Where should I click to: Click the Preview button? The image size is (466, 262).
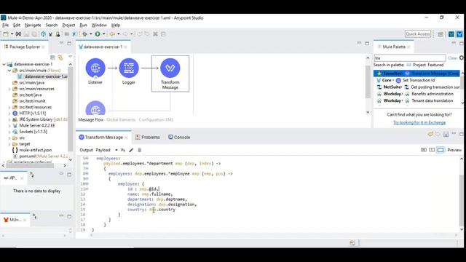tap(454, 150)
